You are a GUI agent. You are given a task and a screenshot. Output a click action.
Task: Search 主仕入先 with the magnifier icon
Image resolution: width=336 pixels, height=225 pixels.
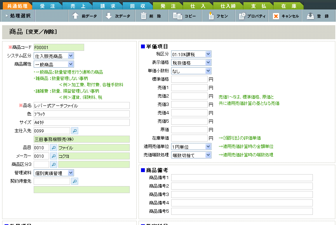(x=75, y=131)
